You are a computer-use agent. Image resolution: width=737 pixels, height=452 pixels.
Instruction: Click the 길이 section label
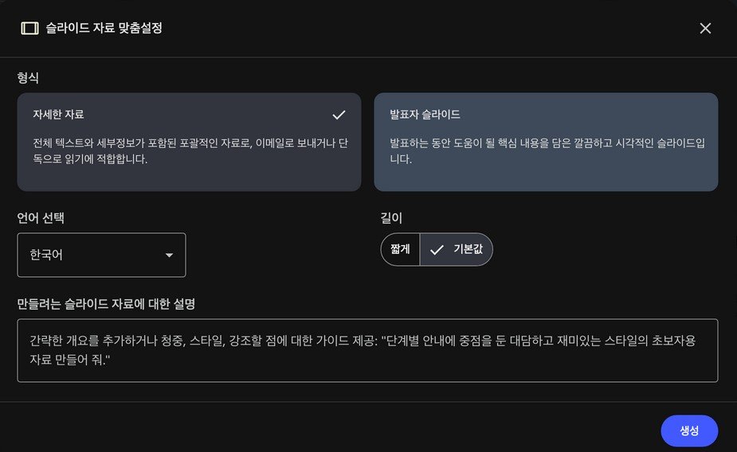click(393, 216)
